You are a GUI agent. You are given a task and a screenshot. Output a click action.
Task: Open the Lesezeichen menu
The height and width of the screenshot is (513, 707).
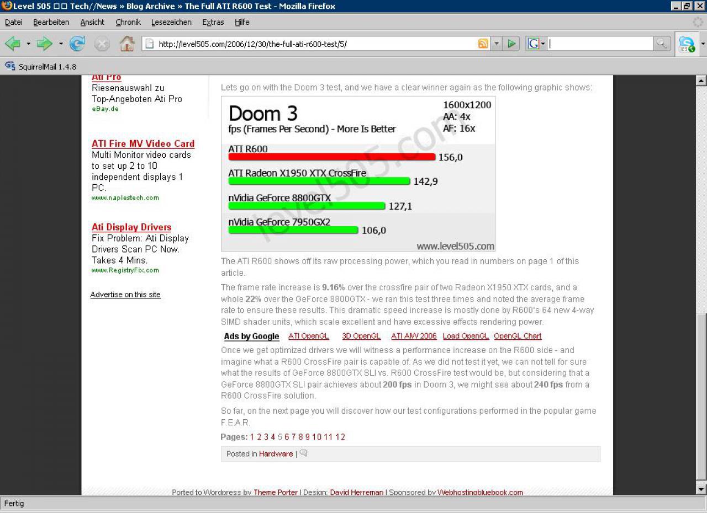tap(171, 22)
